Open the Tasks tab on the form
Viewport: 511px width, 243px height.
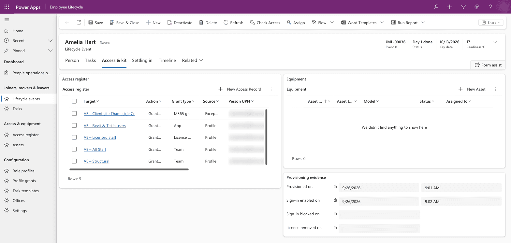(90, 60)
